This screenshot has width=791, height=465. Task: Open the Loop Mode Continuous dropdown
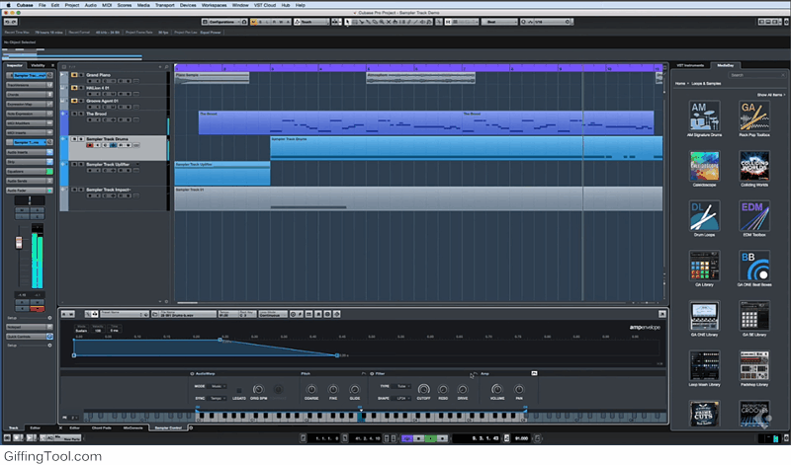pyautogui.click(x=273, y=314)
